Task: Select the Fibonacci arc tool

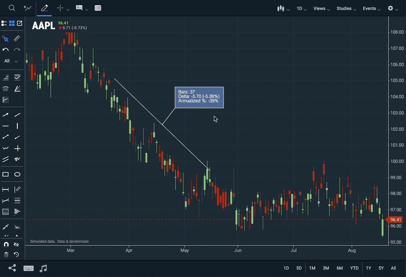Action: click(x=6, y=89)
